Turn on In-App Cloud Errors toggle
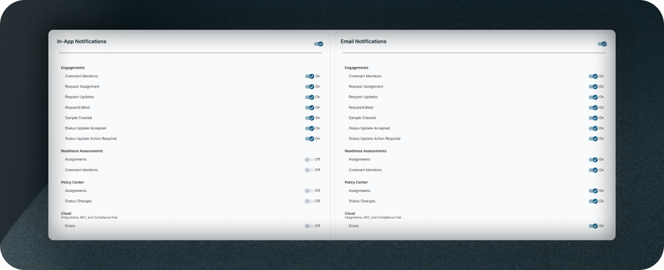The image size is (664, 270). pos(309,226)
